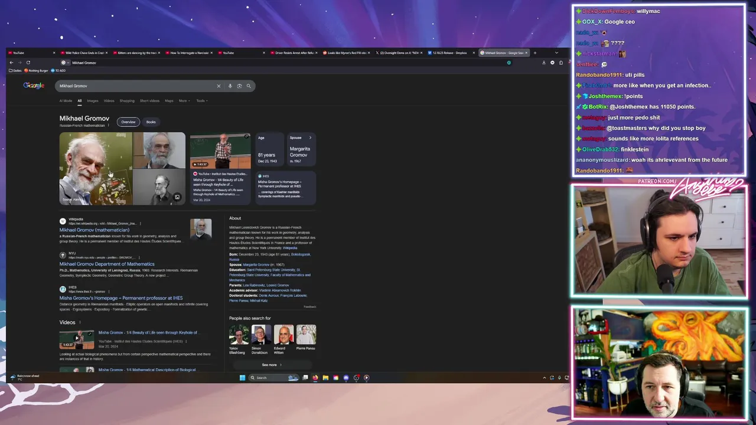Show hidden system tray icons
This screenshot has width=756, height=425.
544,378
